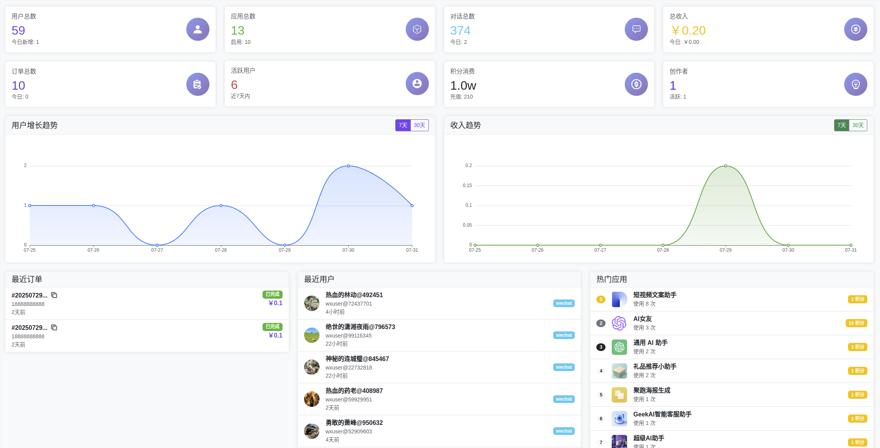Copy the first order number with copy icon
This screenshot has height=448, width=880.
click(54, 295)
